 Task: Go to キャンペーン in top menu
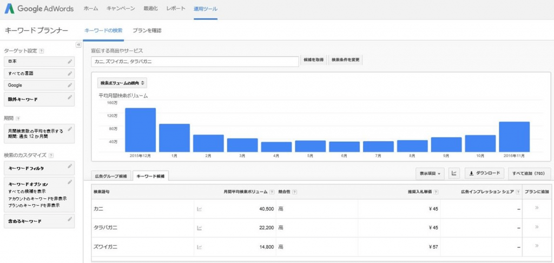(x=121, y=9)
